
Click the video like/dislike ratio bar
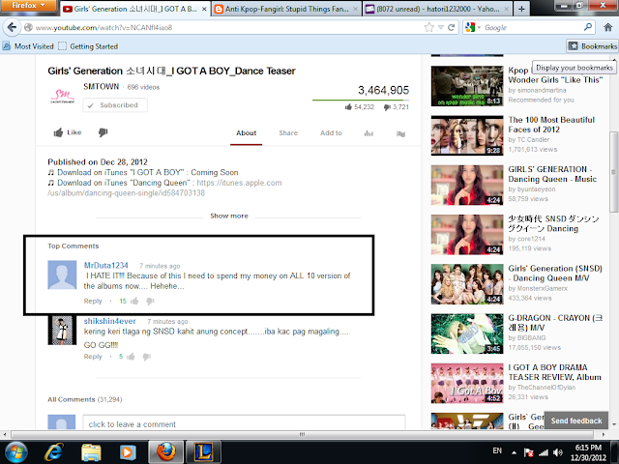(361, 101)
